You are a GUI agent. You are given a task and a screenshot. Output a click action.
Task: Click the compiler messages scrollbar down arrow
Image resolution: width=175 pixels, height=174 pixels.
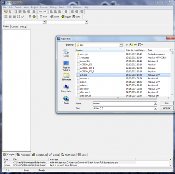(x=170, y=165)
